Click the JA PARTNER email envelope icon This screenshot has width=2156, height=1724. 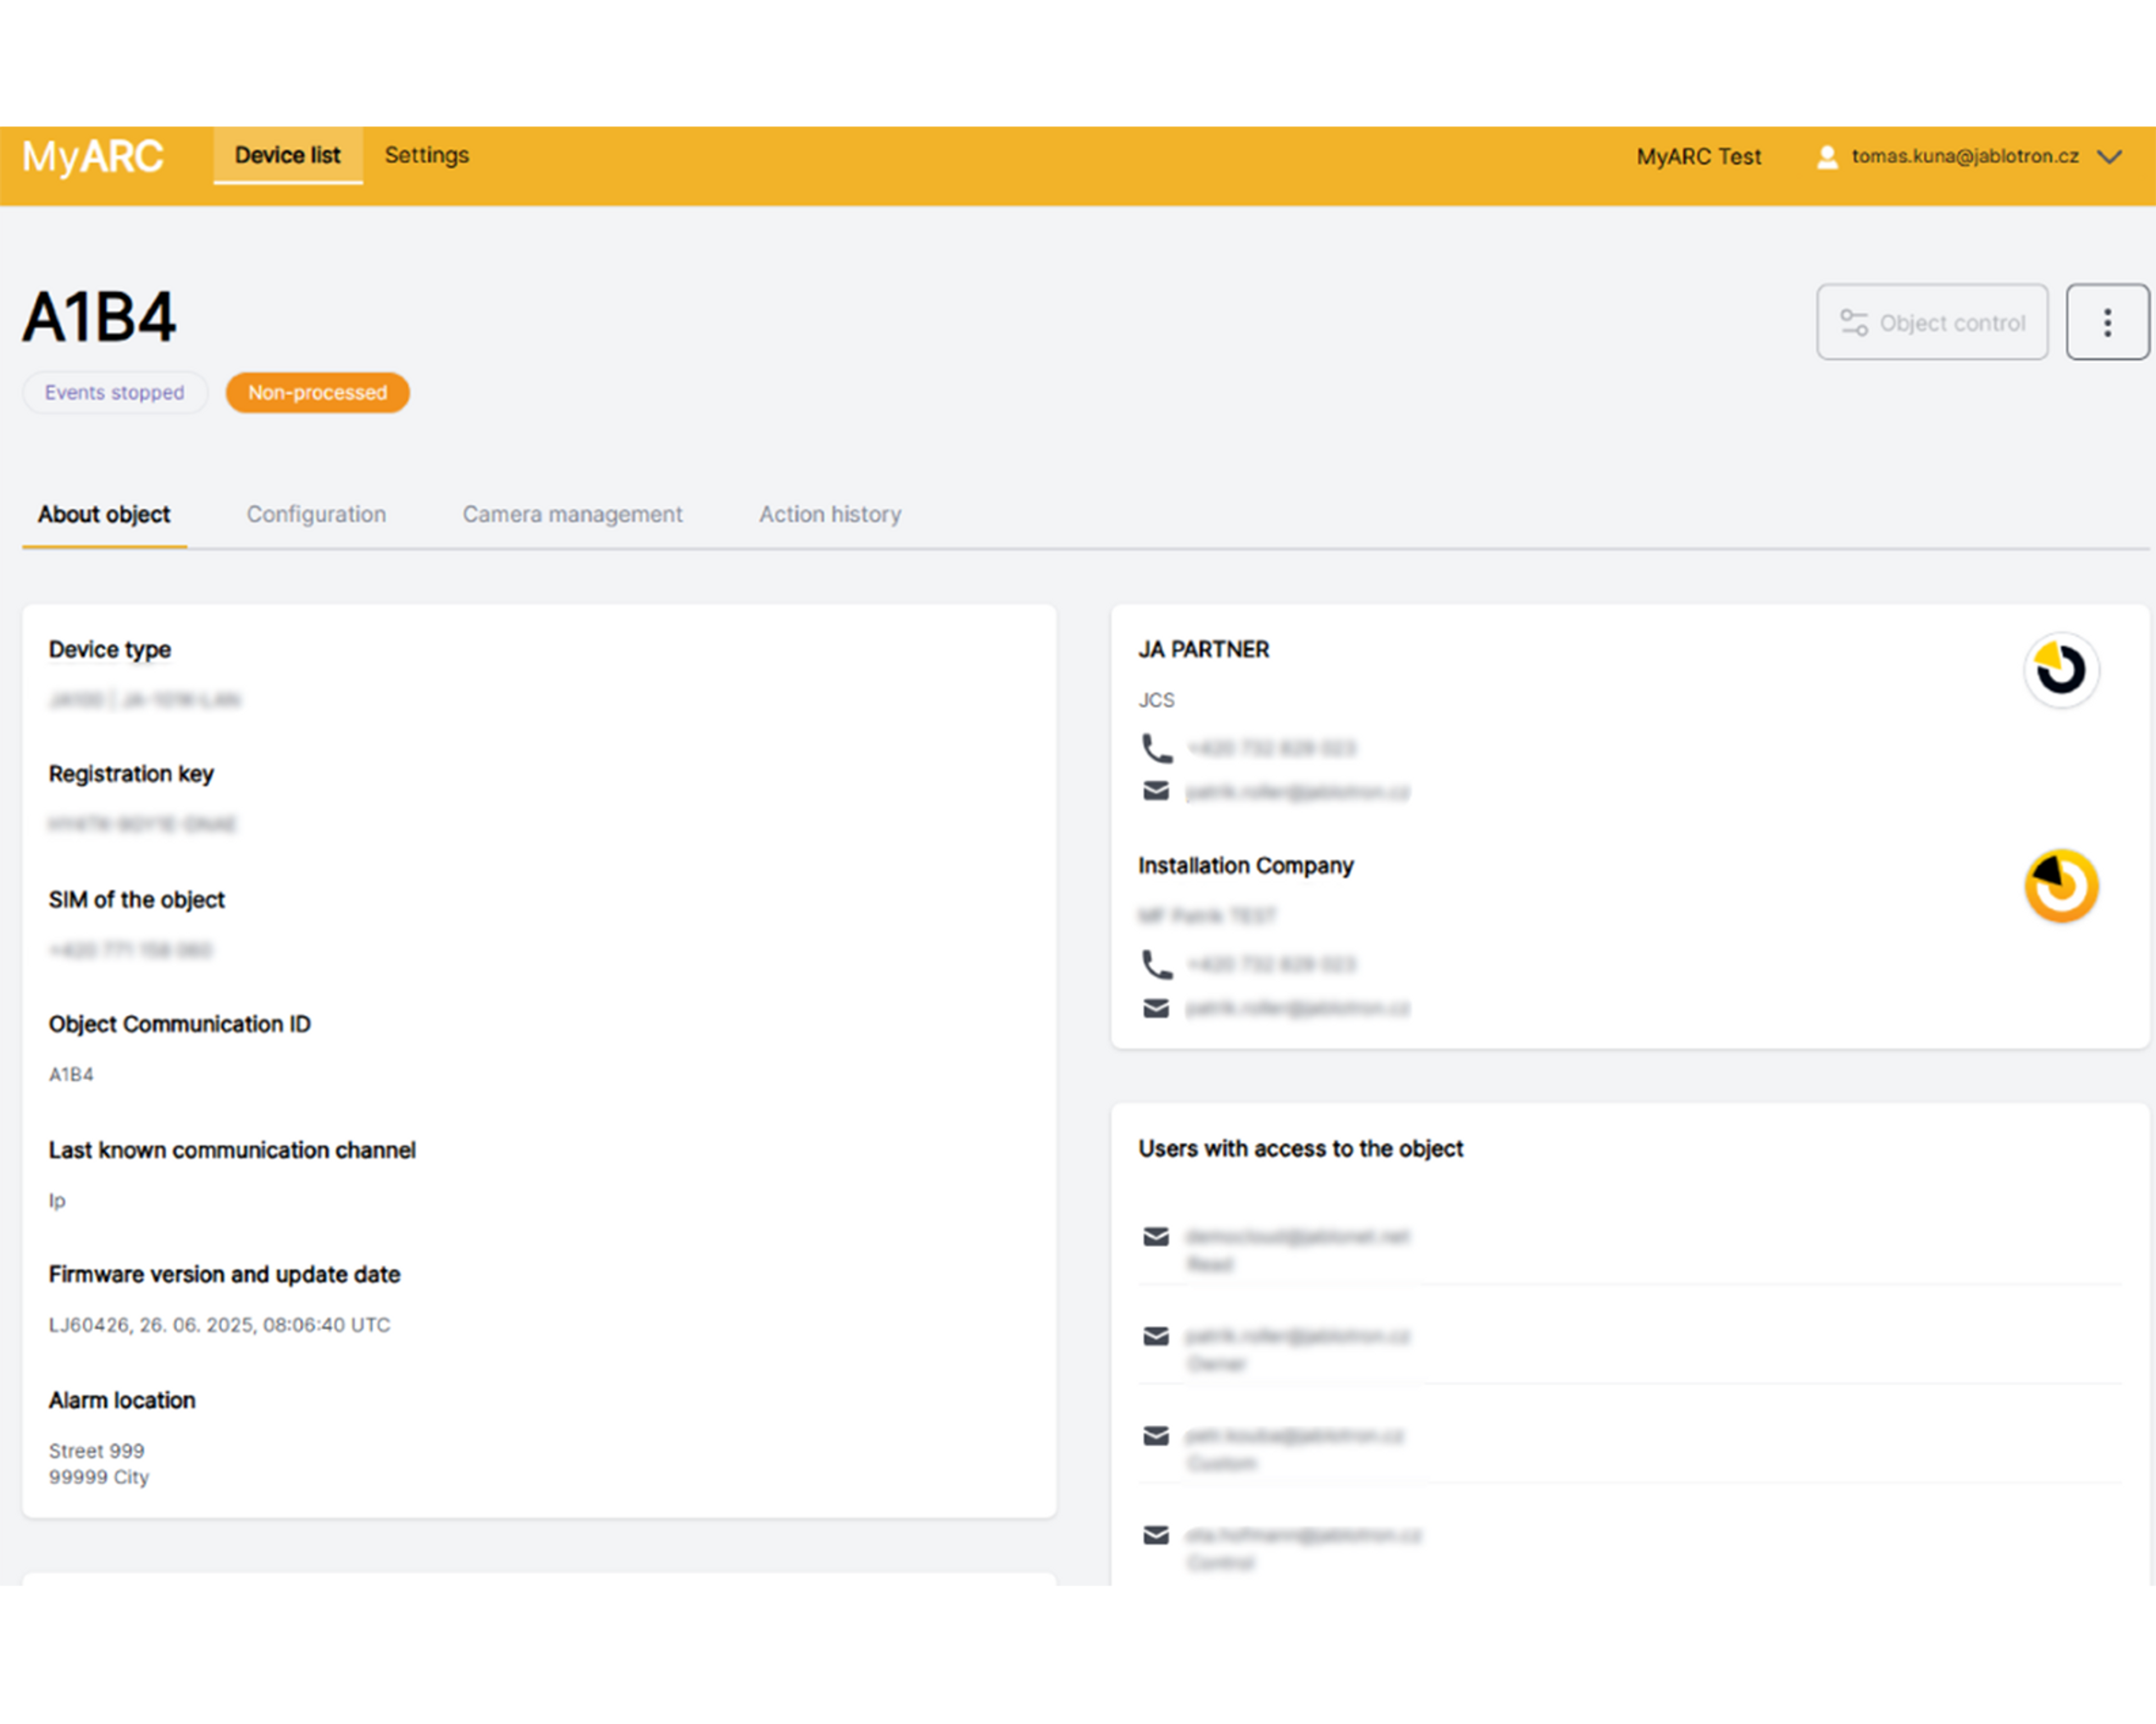[1156, 791]
